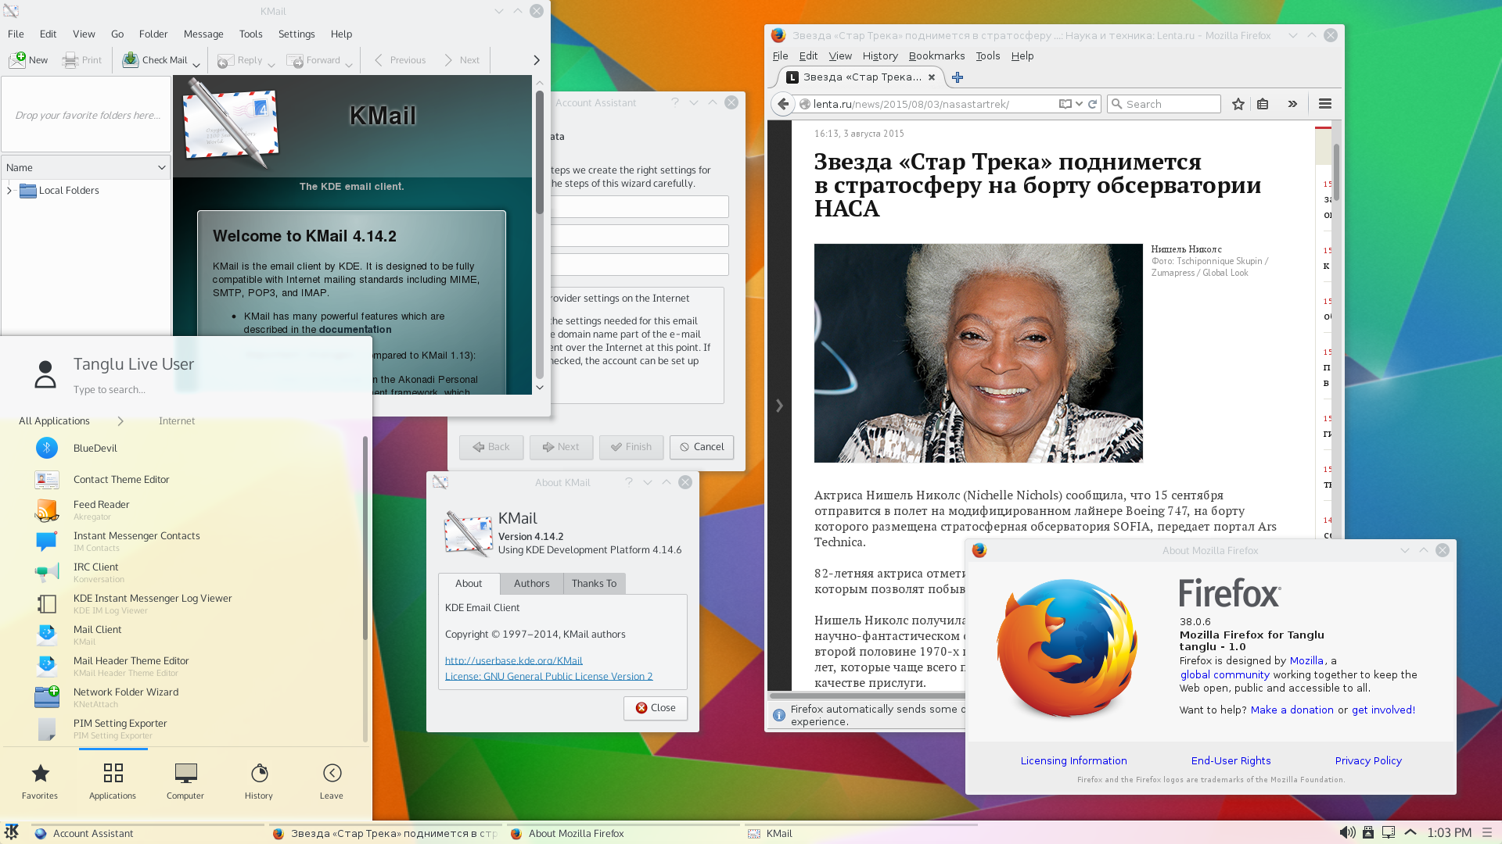Switch to Authors tab in About KMail

(x=532, y=584)
